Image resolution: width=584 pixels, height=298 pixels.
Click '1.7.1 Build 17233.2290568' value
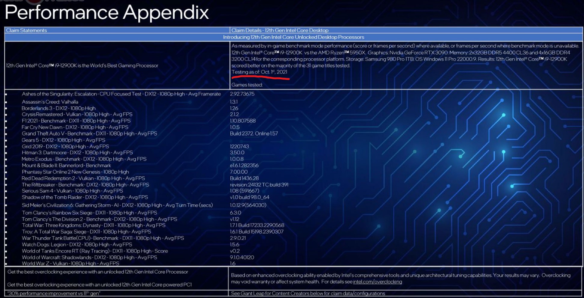click(257, 225)
